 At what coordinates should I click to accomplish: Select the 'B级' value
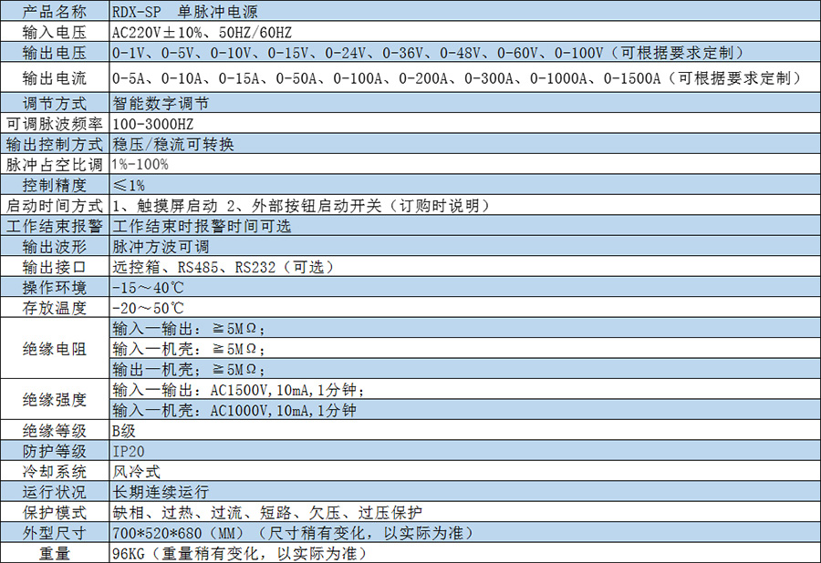[x=124, y=431]
